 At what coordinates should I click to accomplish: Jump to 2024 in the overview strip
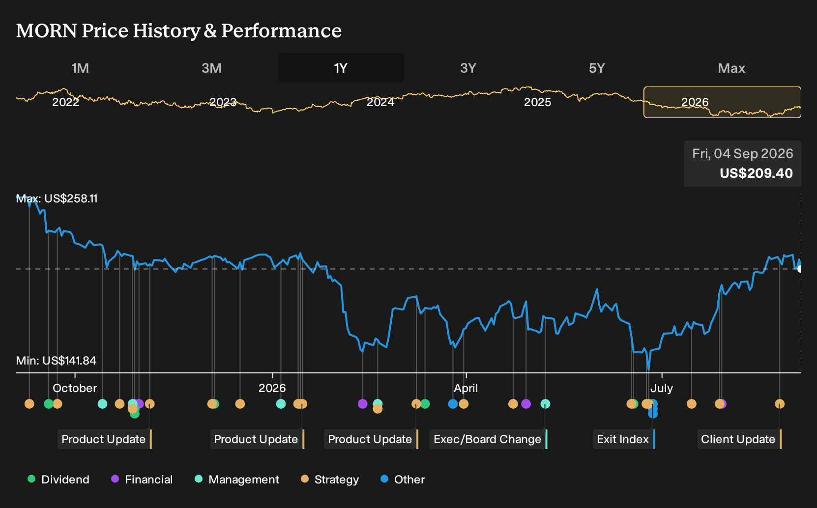pos(380,102)
